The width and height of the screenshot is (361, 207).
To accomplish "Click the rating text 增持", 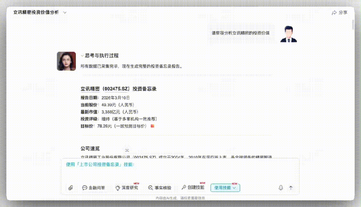I will coord(106,119).
